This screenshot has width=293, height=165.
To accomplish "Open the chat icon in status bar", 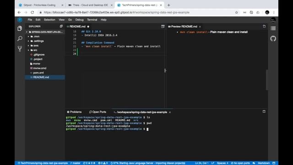I will pyautogui.click(x=254, y=163).
